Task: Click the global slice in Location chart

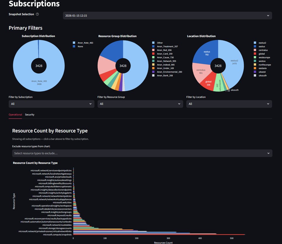Action: point(208,83)
